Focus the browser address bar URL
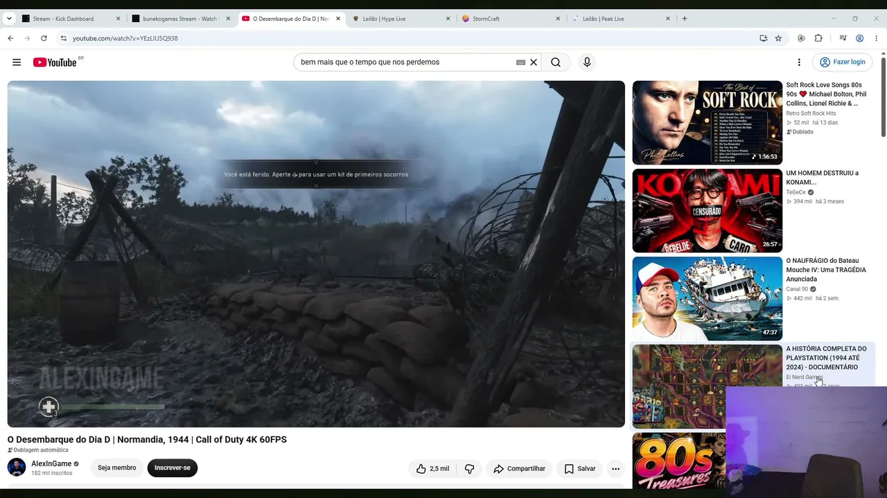Screen dimensions: 887x498 pos(125,38)
